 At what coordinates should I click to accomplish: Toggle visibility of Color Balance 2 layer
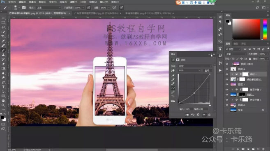pyautogui.click(x=227, y=90)
